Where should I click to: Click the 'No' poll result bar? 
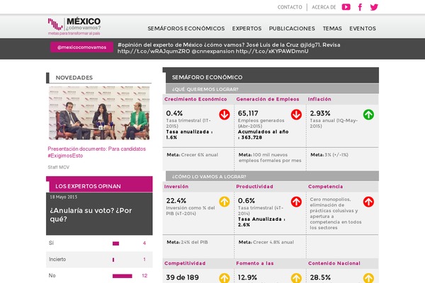[123, 276]
